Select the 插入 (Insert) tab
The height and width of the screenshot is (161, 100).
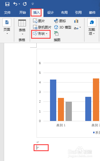pyautogui.click(x=36, y=13)
